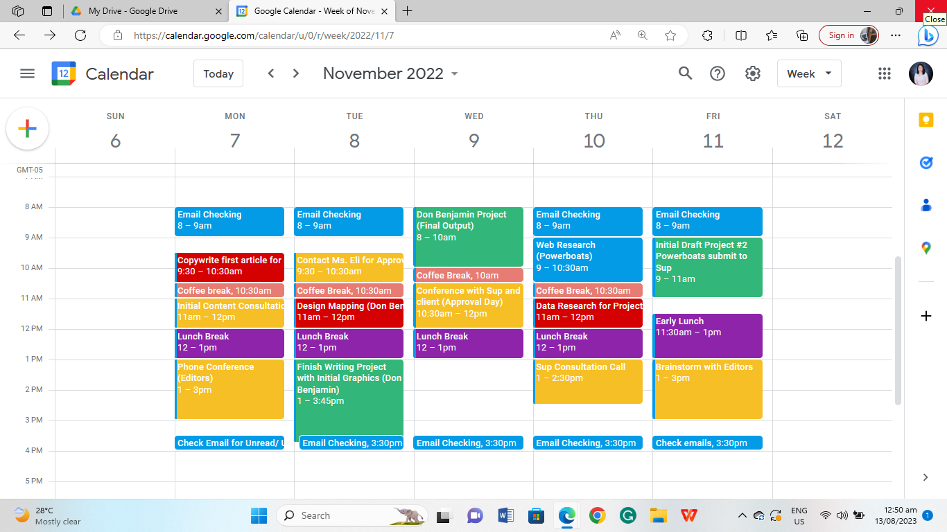
Task: Open Phone Conference (Editors) event
Action: pyautogui.click(x=229, y=389)
